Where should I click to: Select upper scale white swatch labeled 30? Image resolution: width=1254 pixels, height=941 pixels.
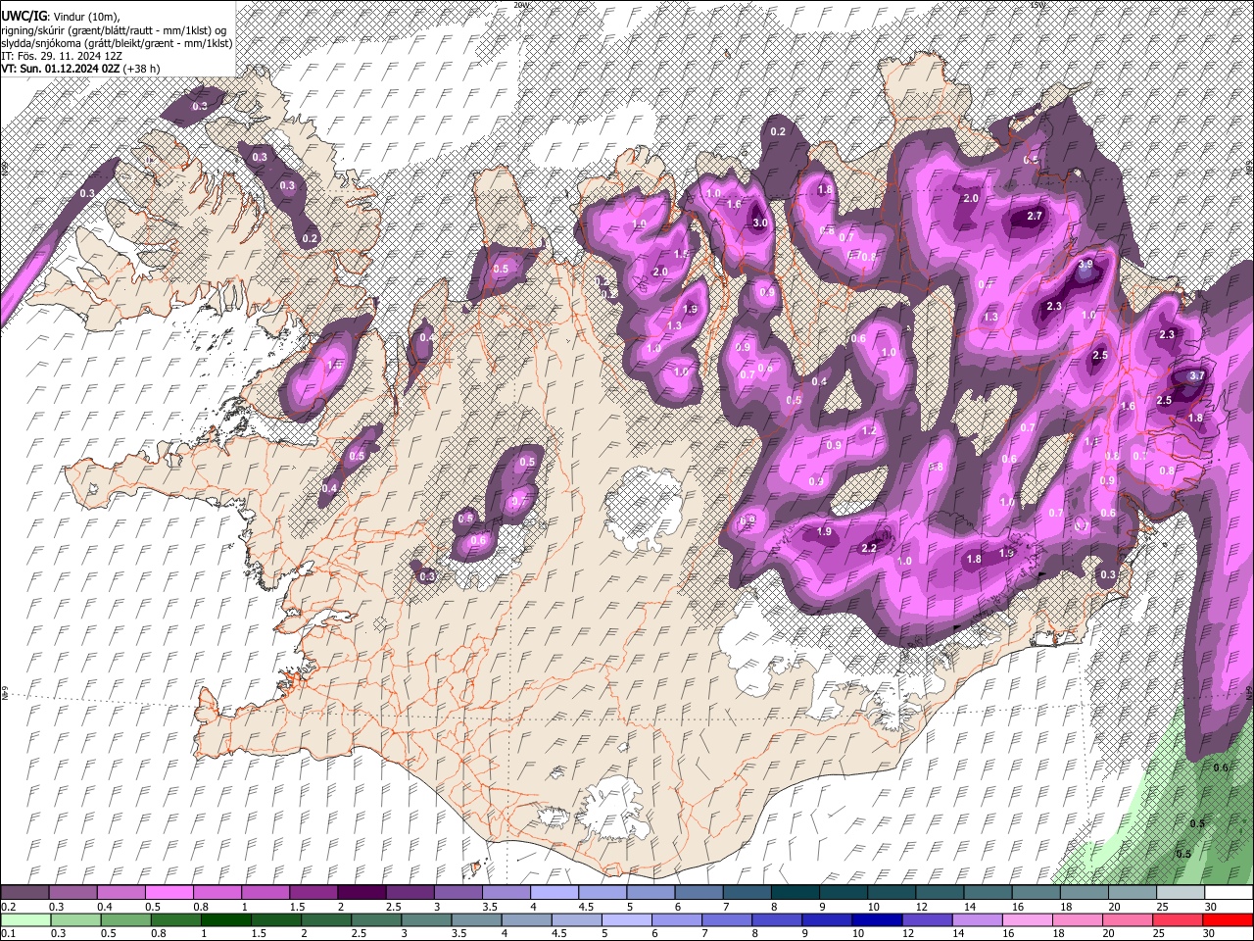(x=1229, y=893)
